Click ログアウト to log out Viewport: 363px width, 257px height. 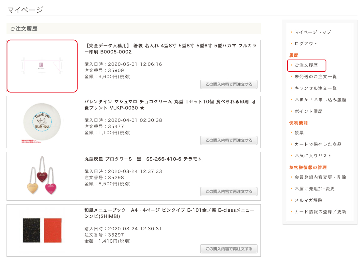tap(306, 44)
